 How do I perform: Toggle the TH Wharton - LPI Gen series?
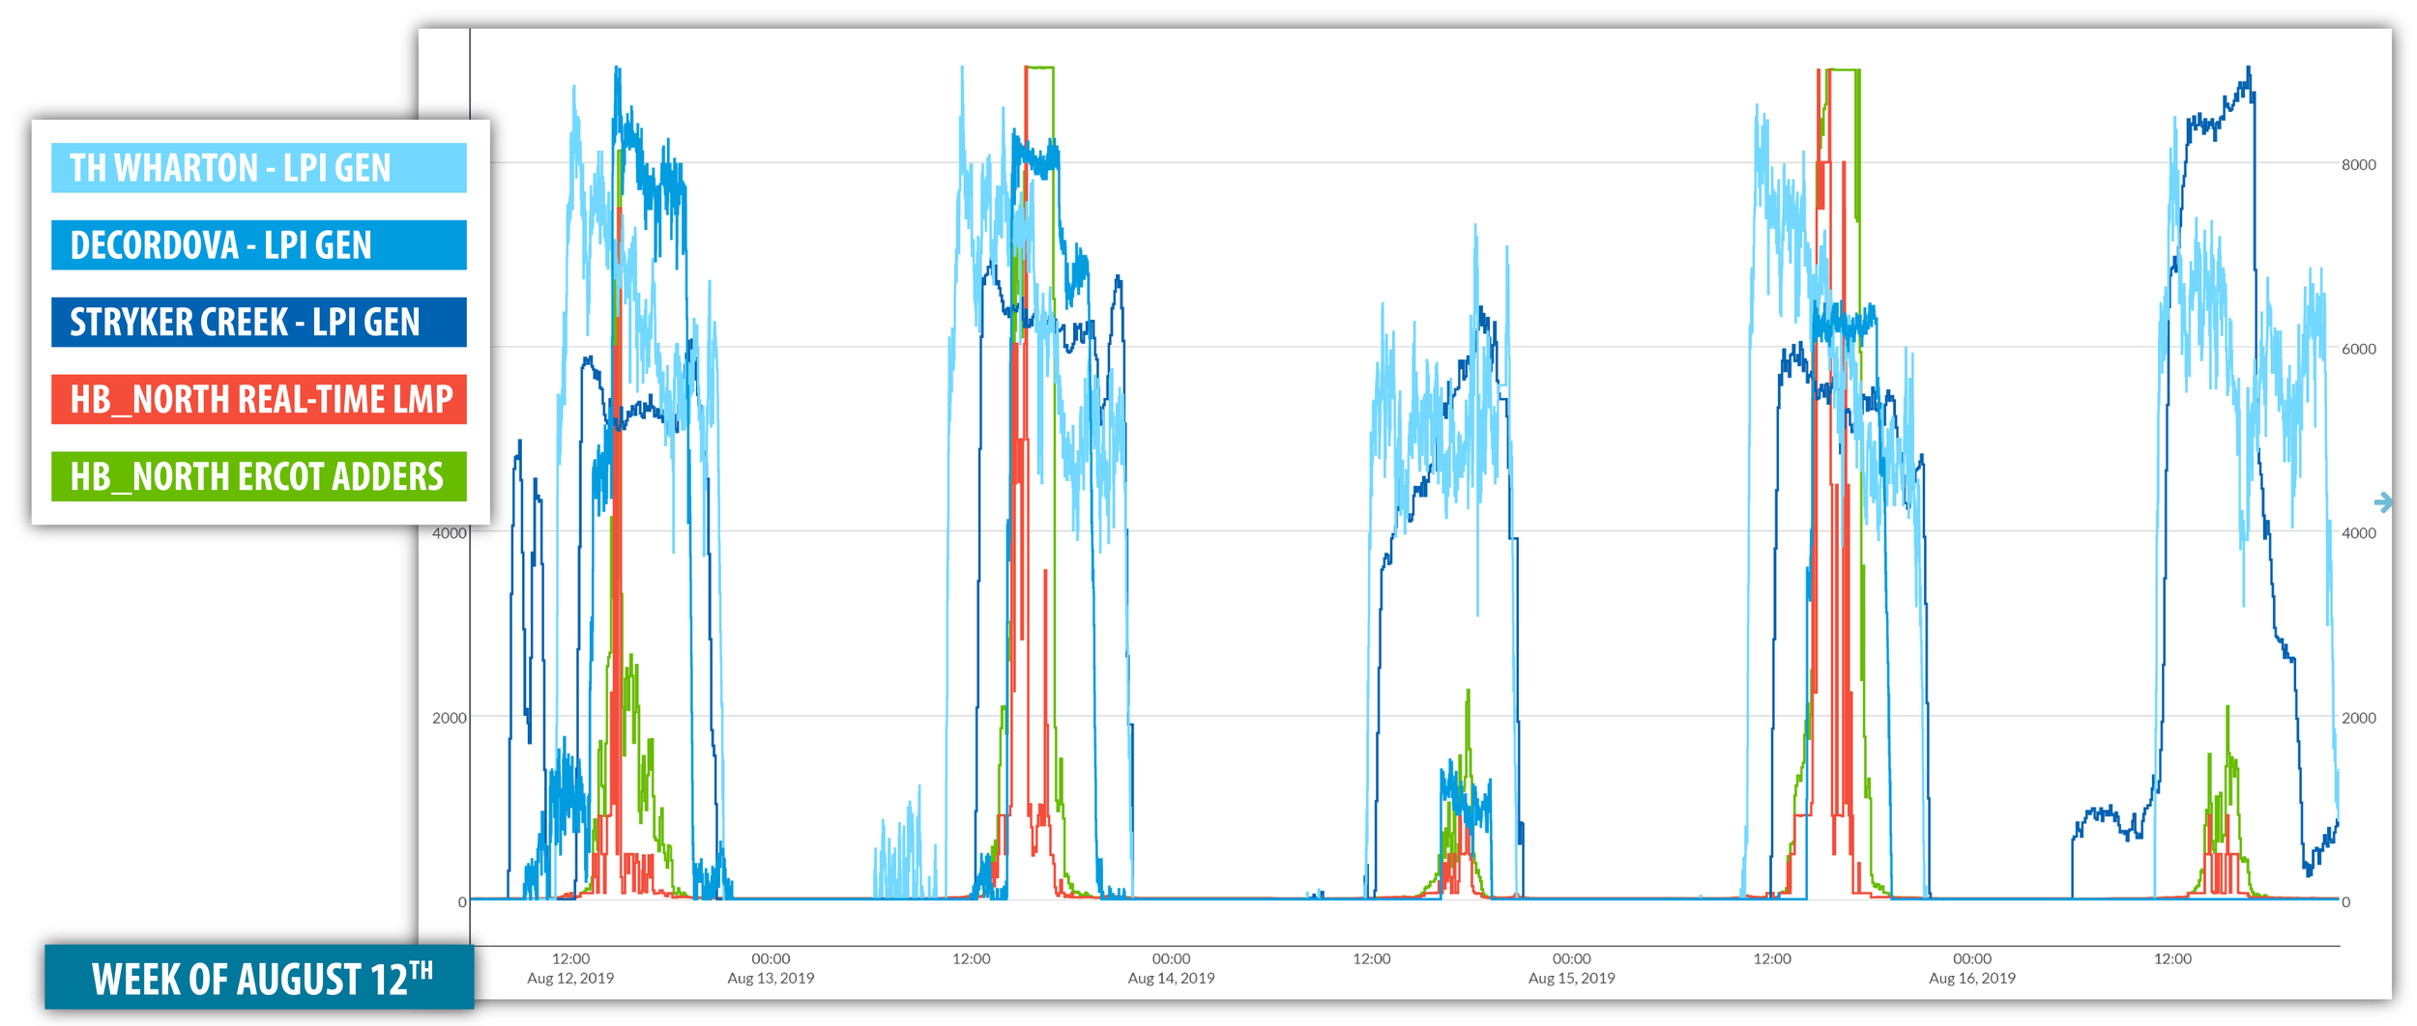[x=258, y=168]
